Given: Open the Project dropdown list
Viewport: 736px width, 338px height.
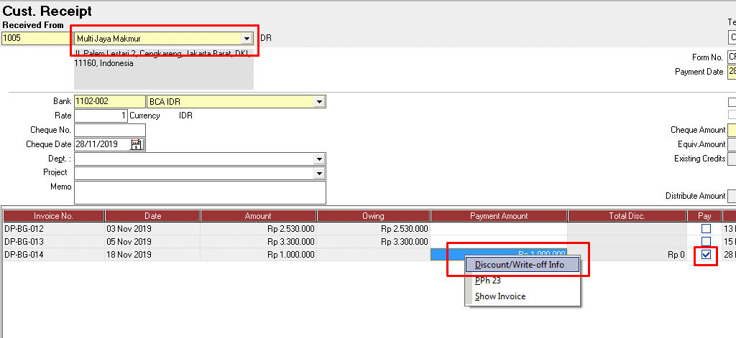Looking at the screenshot, I should 319,173.
